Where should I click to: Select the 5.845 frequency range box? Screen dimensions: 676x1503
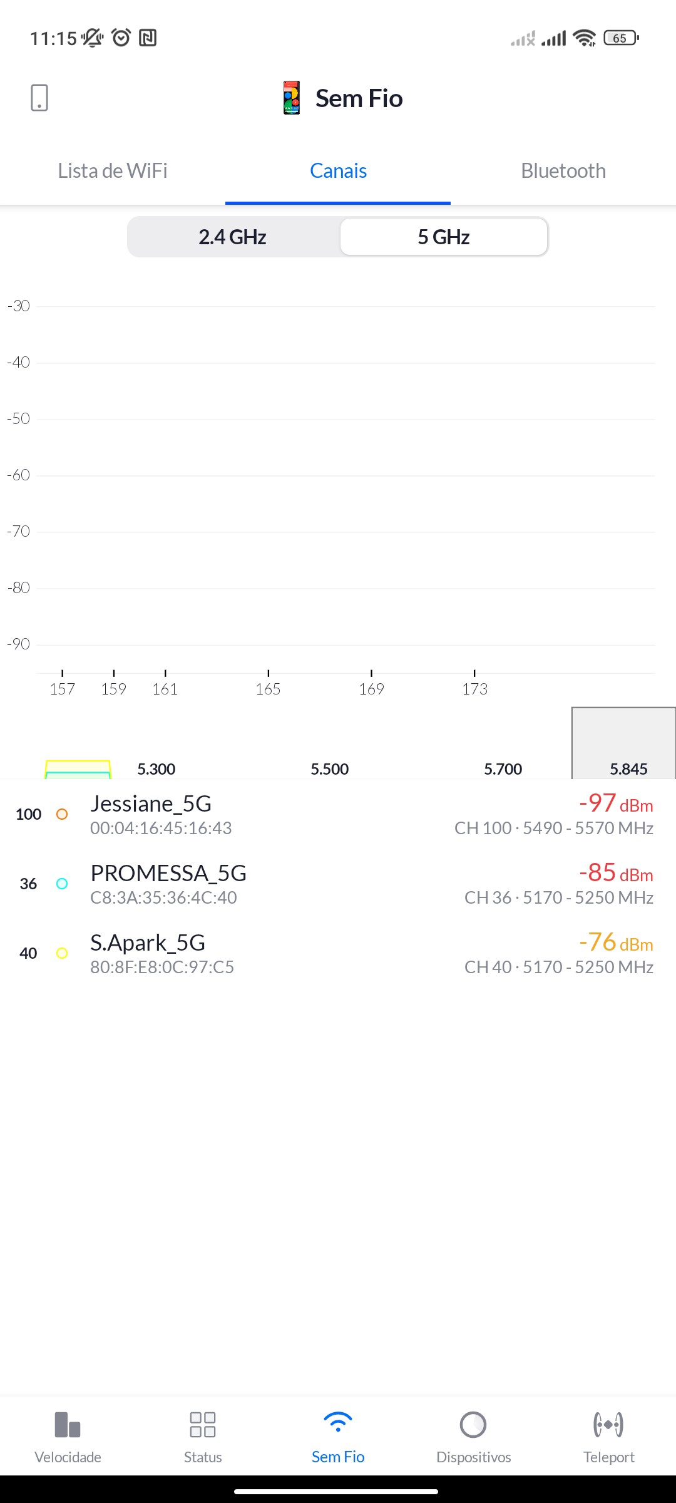click(624, 743)
